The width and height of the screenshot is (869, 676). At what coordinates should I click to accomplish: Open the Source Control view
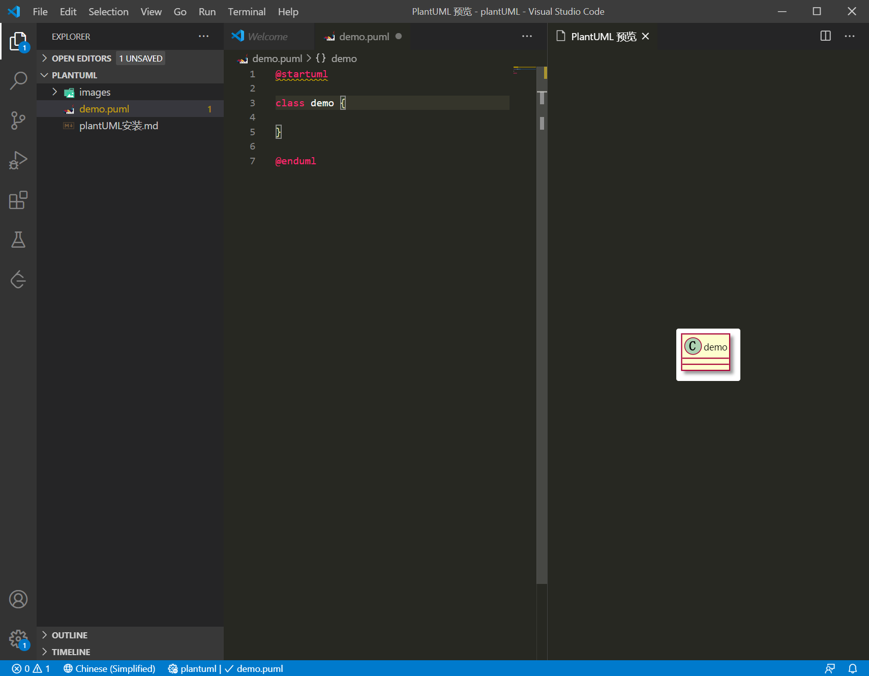pos(18,121)
